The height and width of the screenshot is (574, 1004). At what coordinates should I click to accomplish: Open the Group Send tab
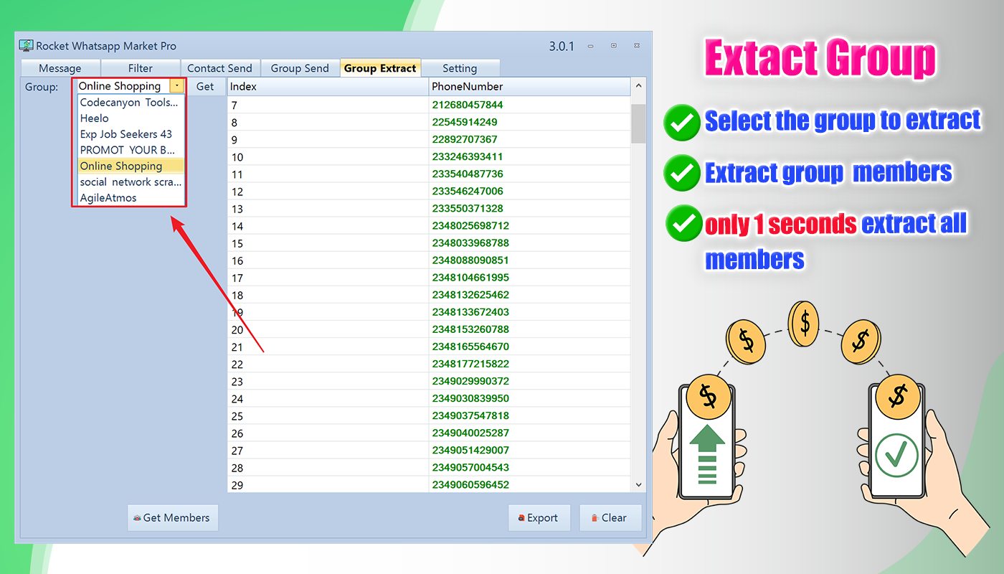[300, 67]
